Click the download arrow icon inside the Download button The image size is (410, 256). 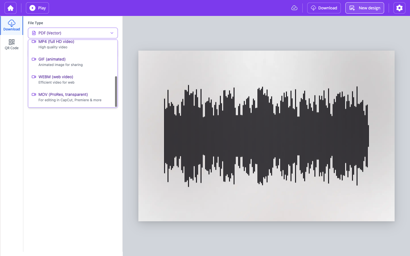[x=313, y=8]
